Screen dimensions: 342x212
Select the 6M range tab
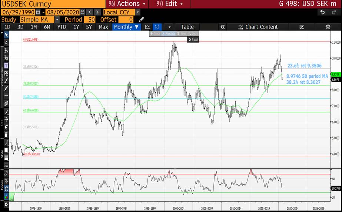pos(47,27)
